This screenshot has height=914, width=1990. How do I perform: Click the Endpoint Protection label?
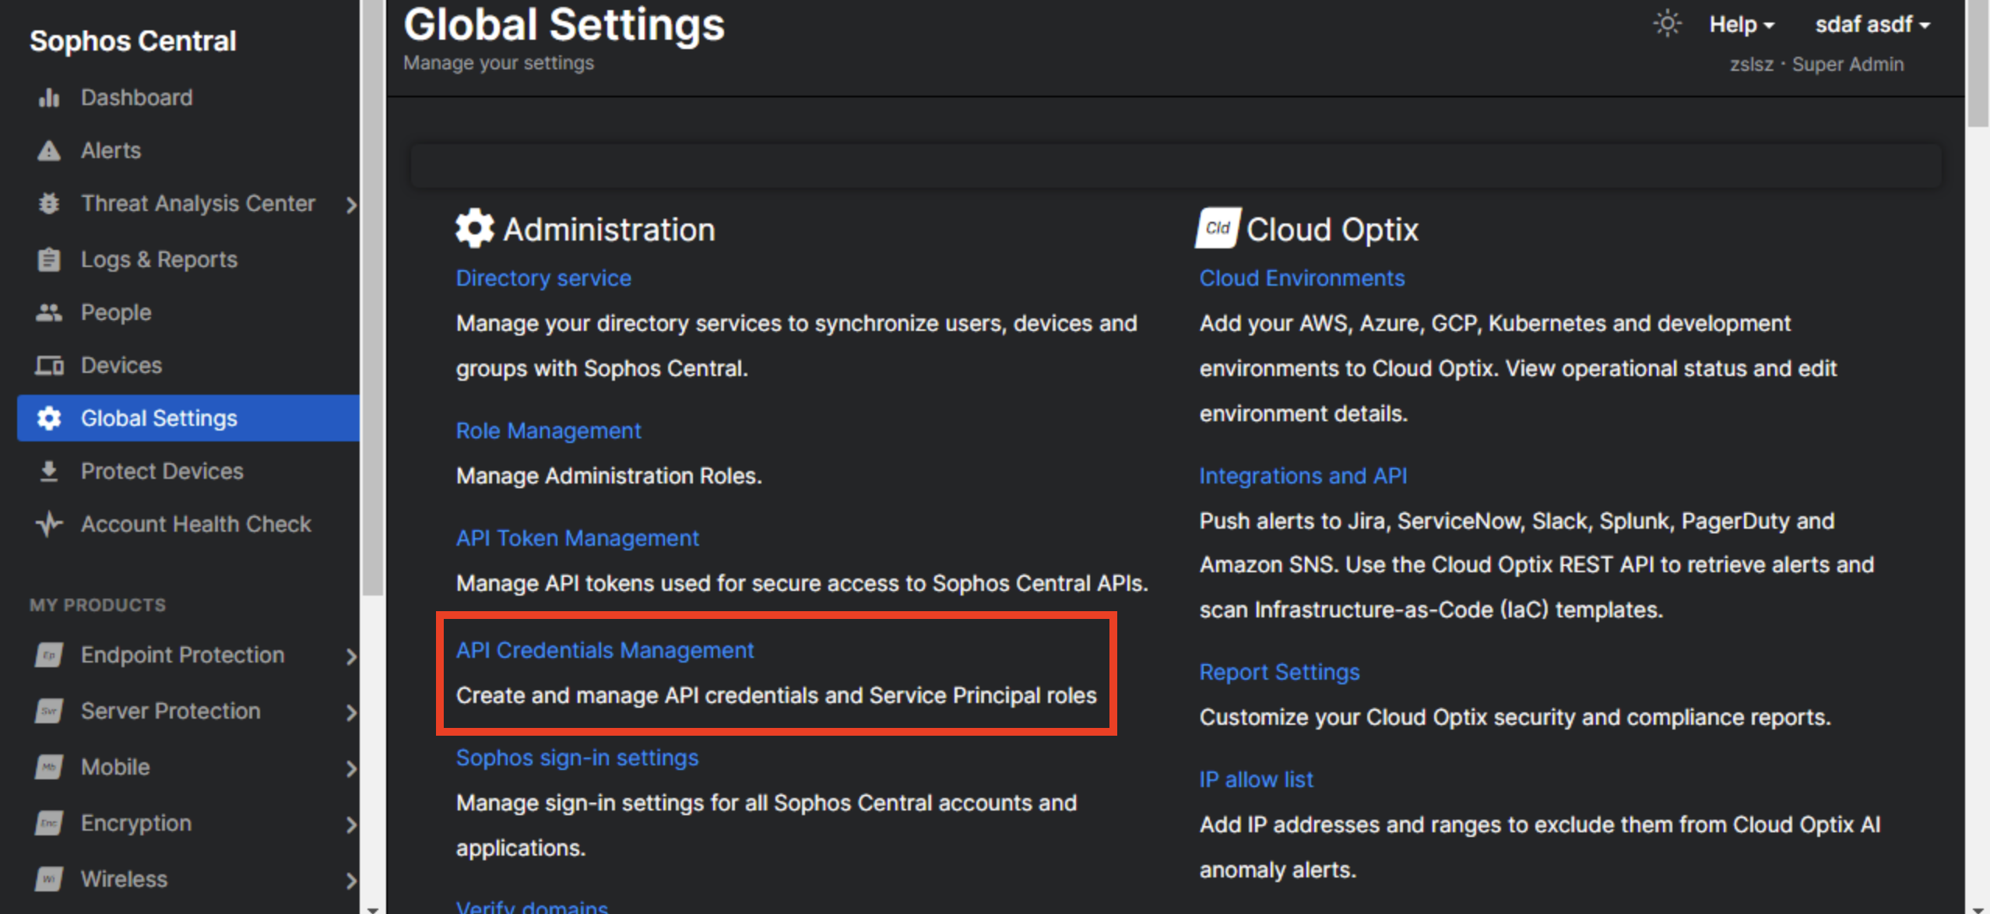[x=183, y=656]
